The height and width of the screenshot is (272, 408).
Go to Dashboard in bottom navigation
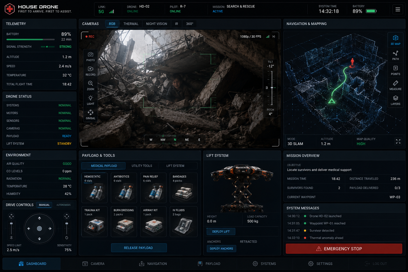pos(32,264)
